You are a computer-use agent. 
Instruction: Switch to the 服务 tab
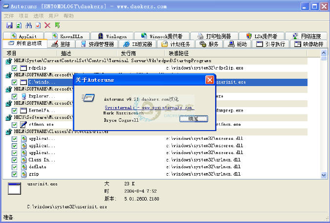(x=209, y=44)
